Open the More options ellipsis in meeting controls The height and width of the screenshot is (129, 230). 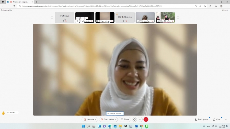click(140, 119)
